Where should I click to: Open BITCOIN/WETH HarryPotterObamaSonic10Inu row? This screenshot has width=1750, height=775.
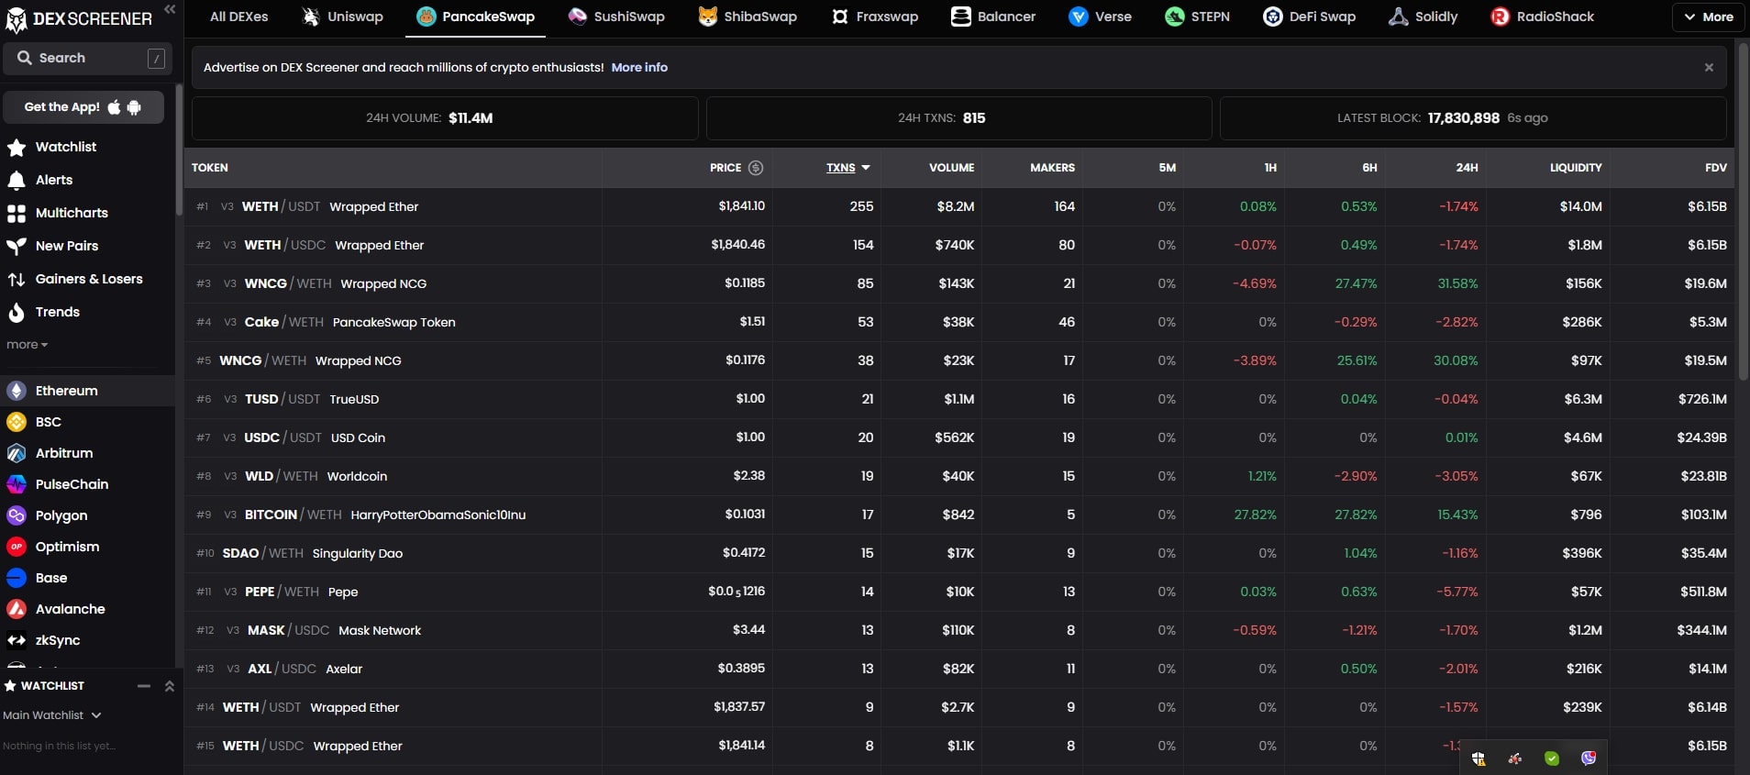coord(959,515)
